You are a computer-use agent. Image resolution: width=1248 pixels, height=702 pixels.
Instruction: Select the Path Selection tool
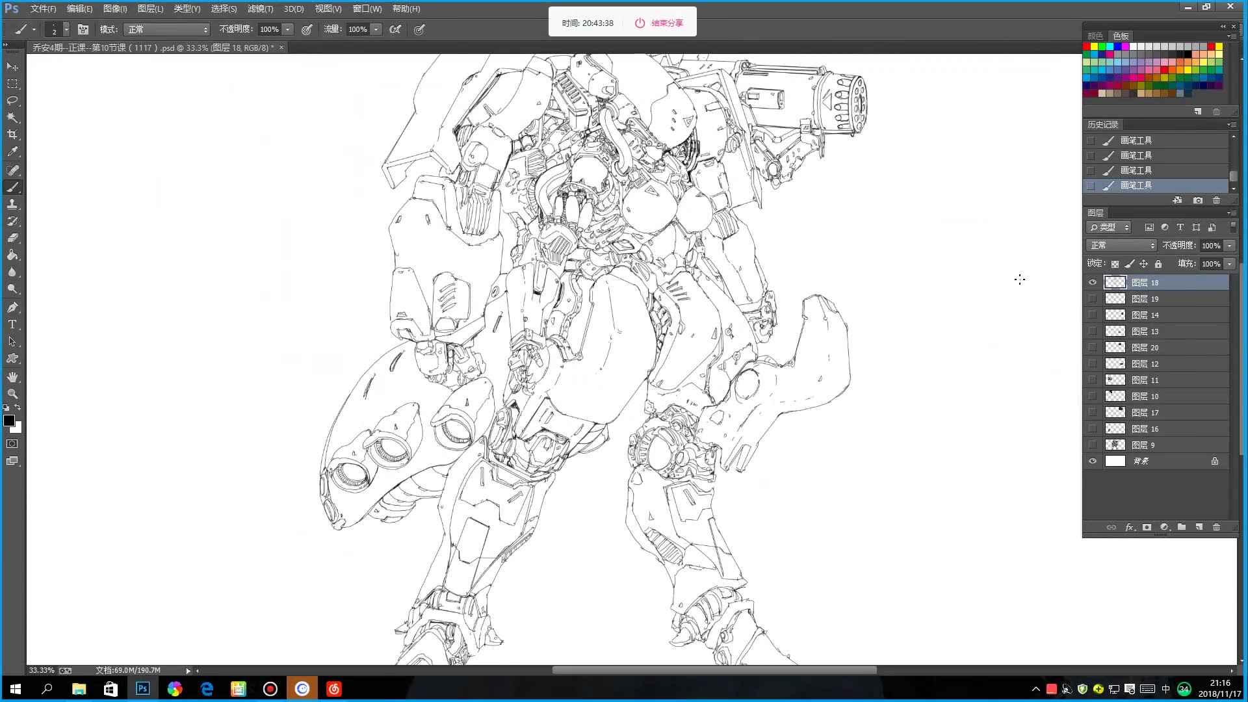point(12,341)
